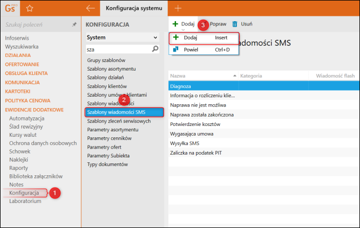Click the Szukaj poleceń search field

pyautogui.click(x=35, y=25)
